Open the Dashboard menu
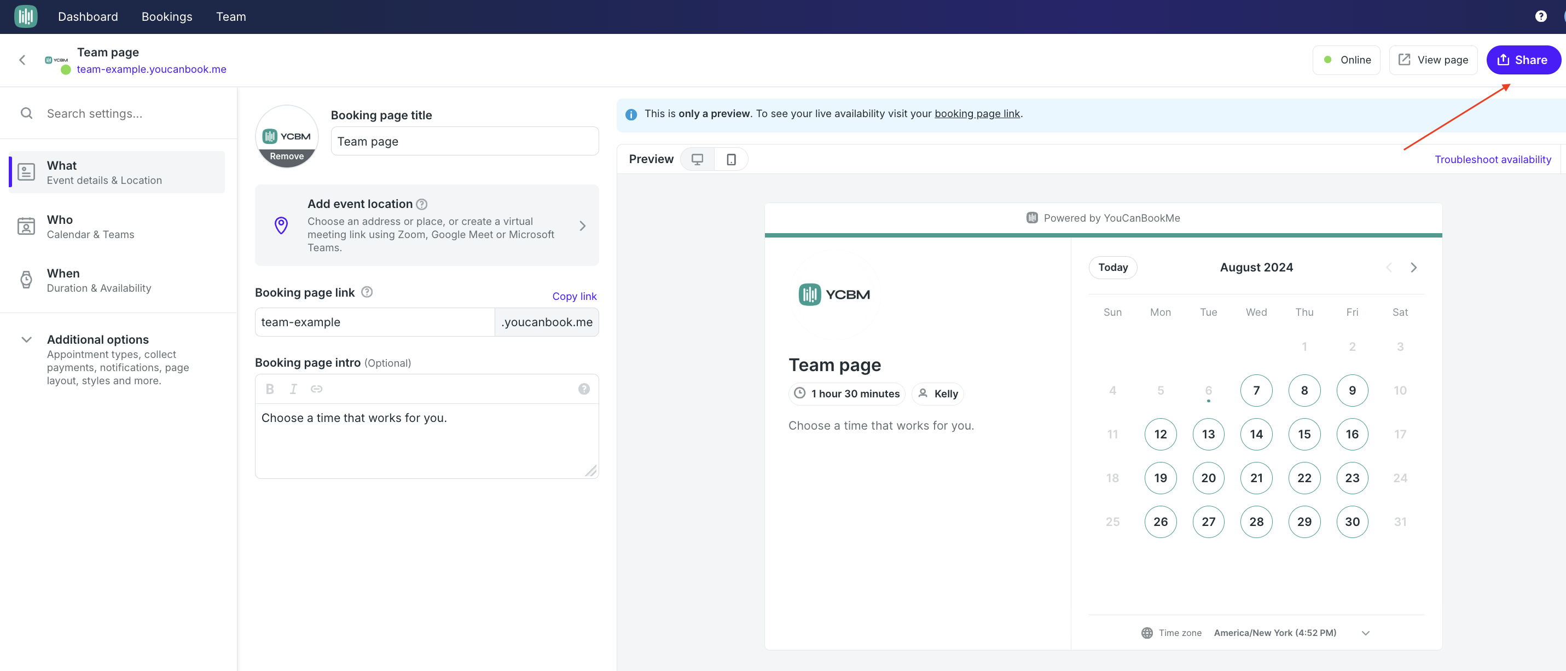Screen dimensions: 1566x671 [x=88, y=16]
